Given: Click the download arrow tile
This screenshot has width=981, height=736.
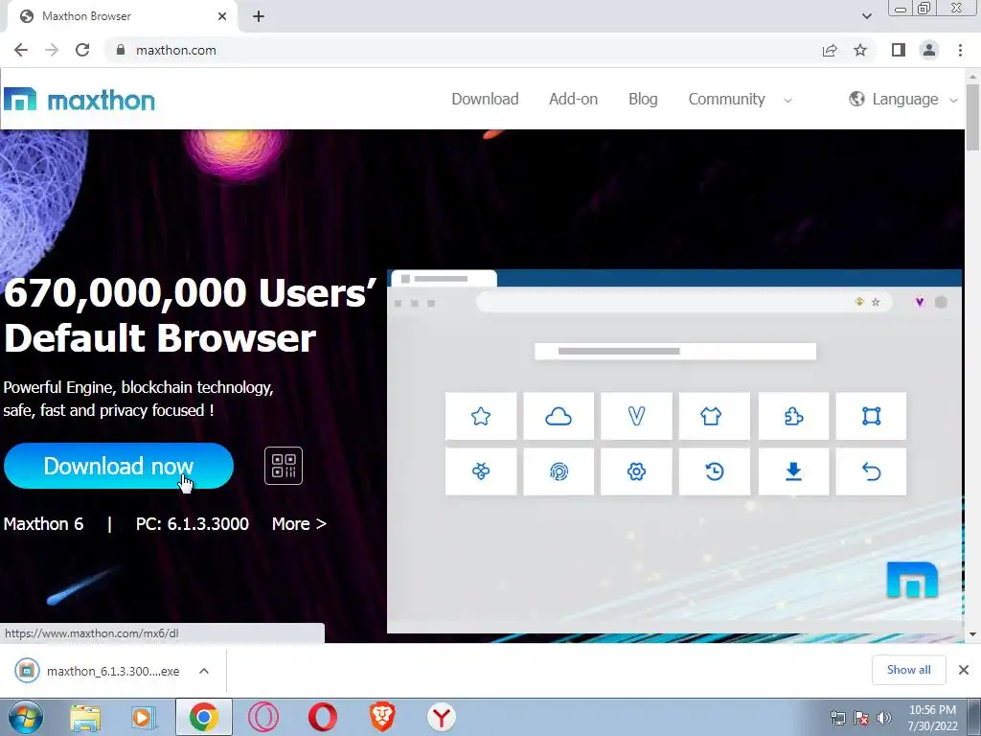Looking at the screenshot, I should coord(793,471).
